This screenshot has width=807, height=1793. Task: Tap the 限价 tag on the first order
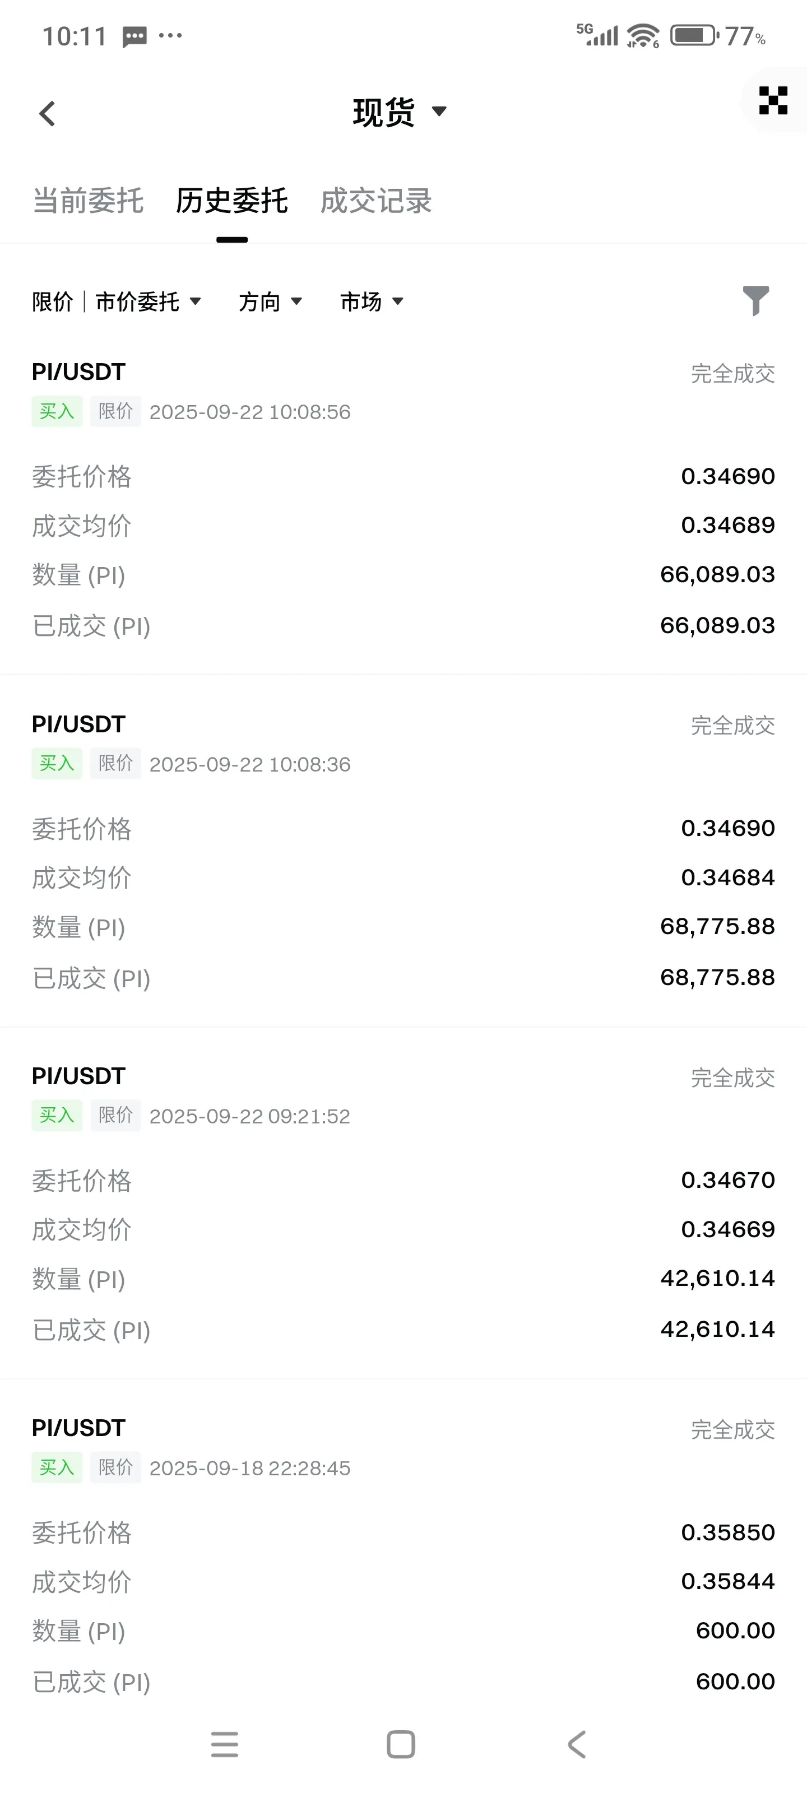(115, 411)
